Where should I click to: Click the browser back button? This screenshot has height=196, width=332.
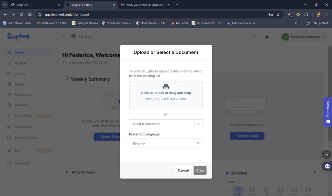coord(5,15)
